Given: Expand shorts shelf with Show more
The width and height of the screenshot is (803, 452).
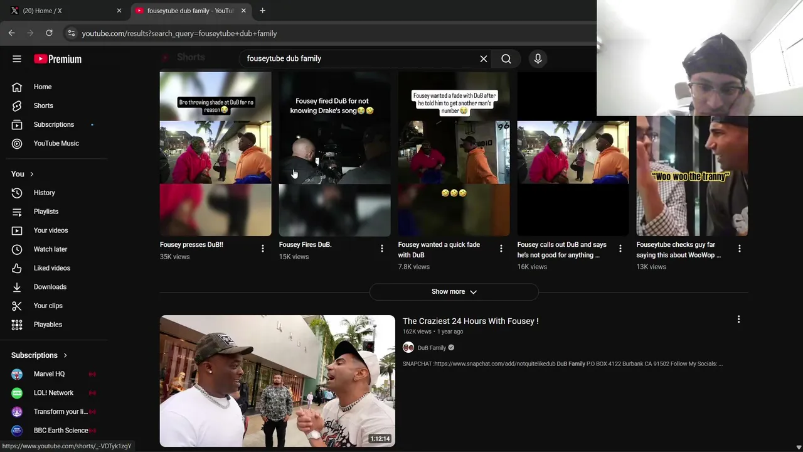Looking at the screenshot, I should click(454, 292).
